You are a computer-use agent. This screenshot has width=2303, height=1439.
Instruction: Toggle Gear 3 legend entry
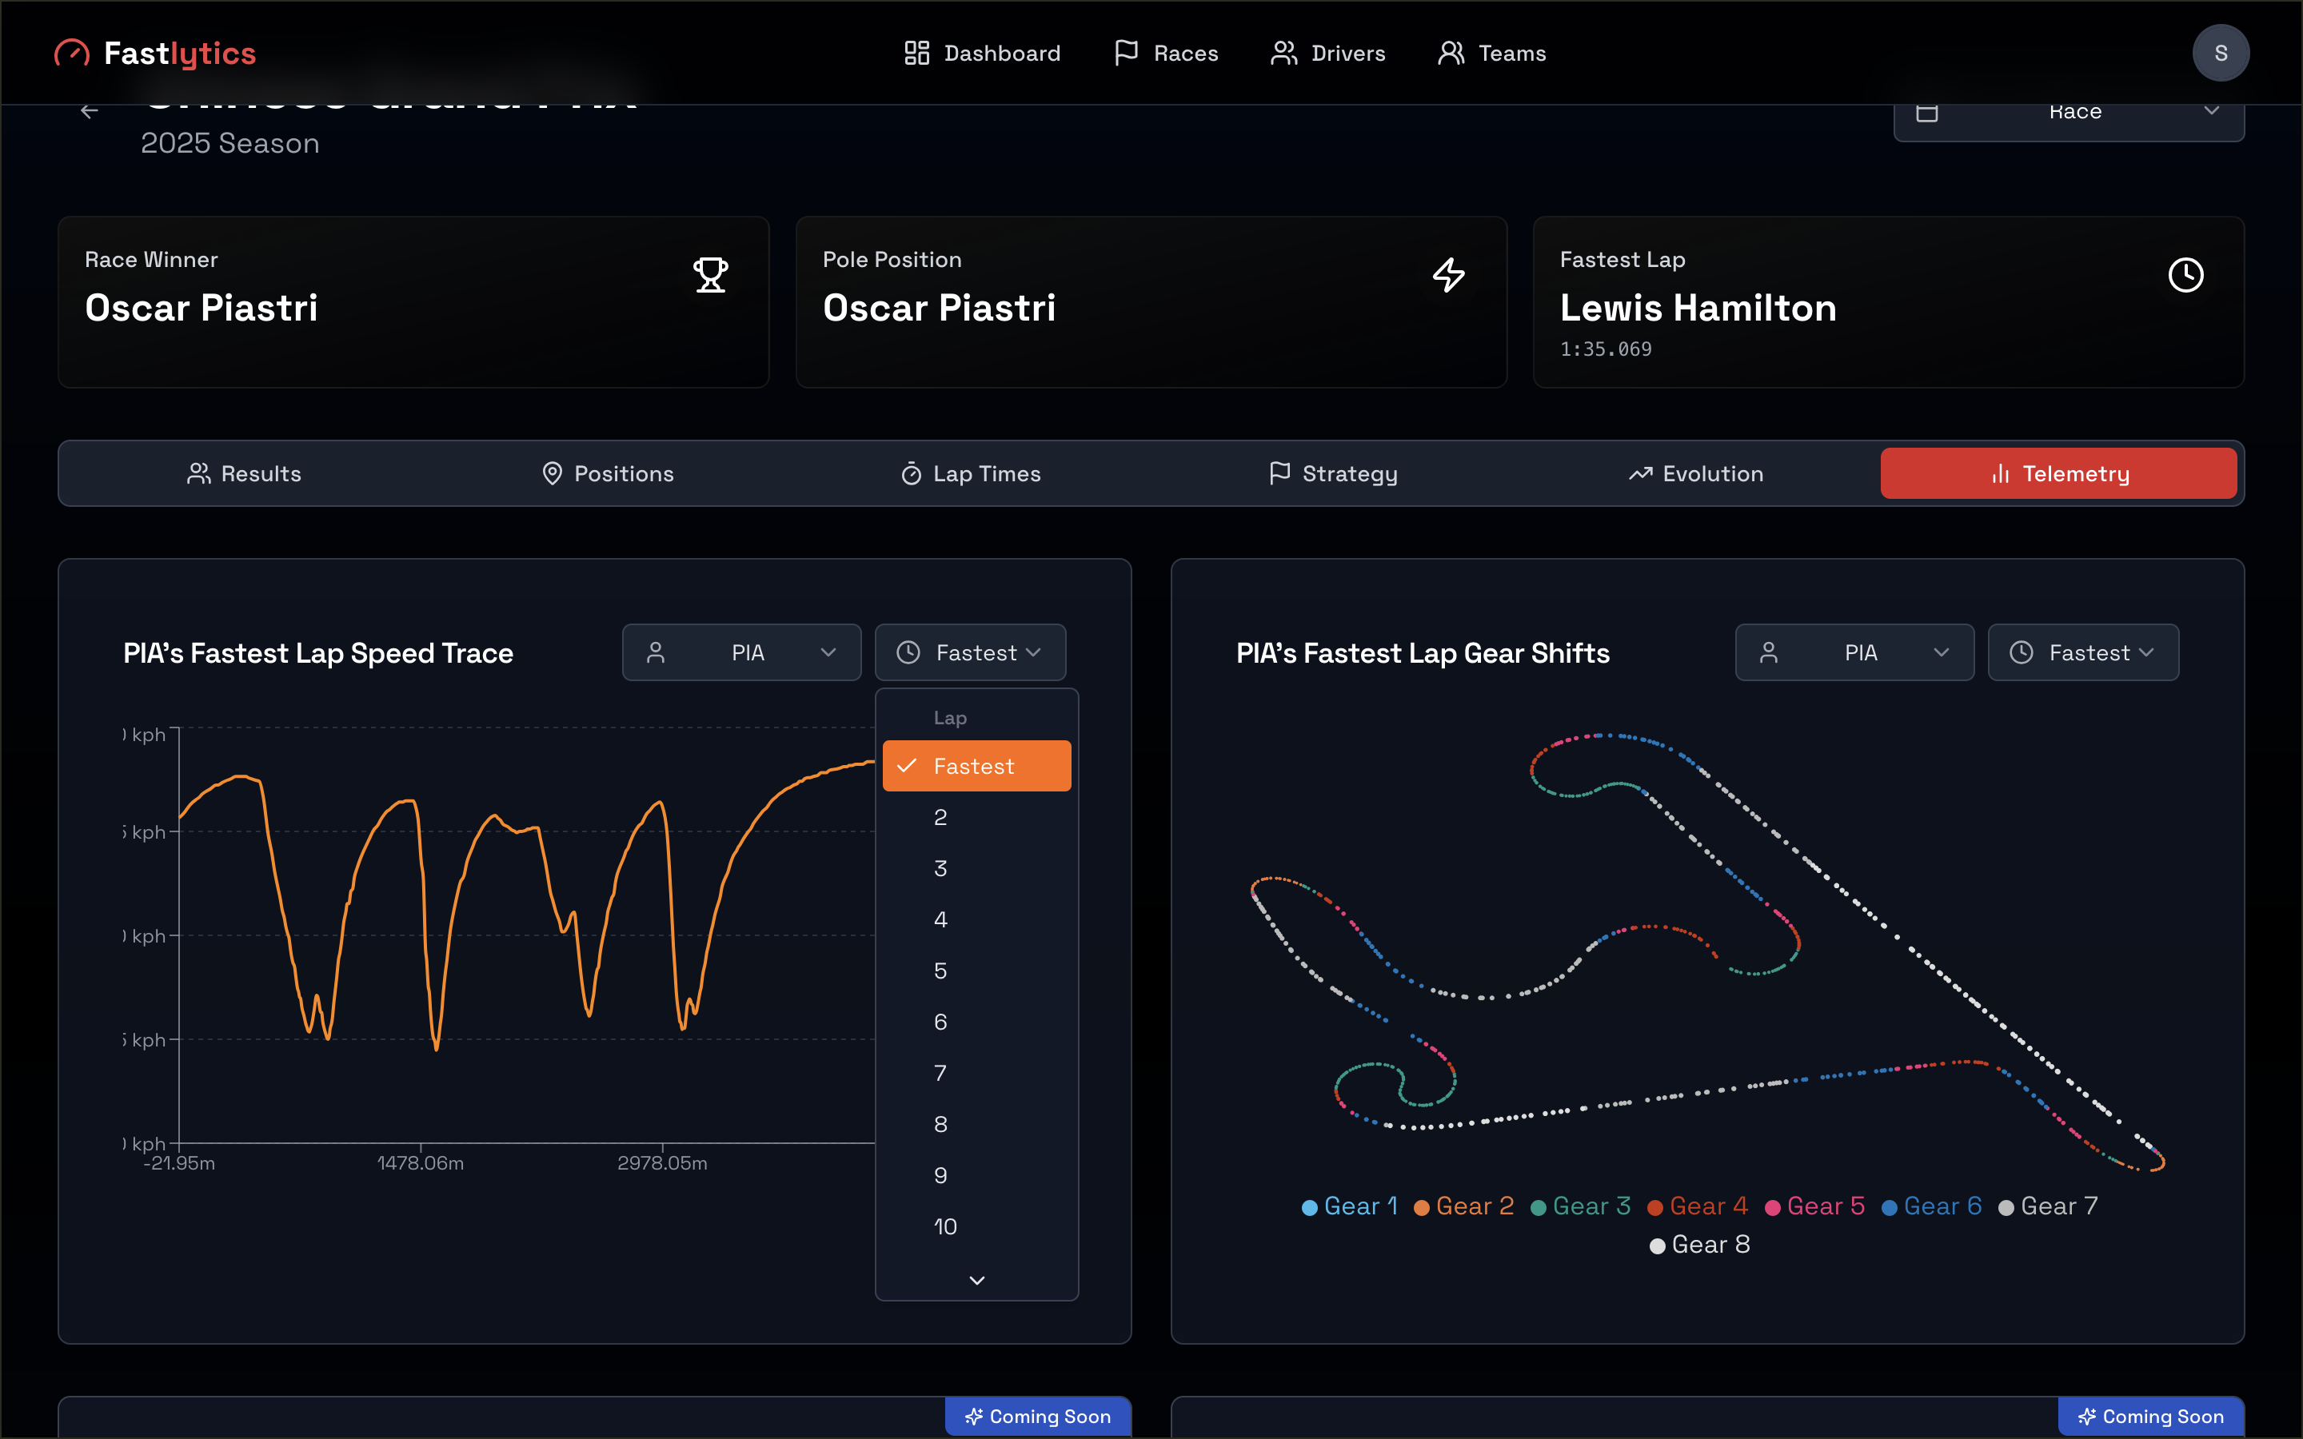click(x=1581, y=1207)
